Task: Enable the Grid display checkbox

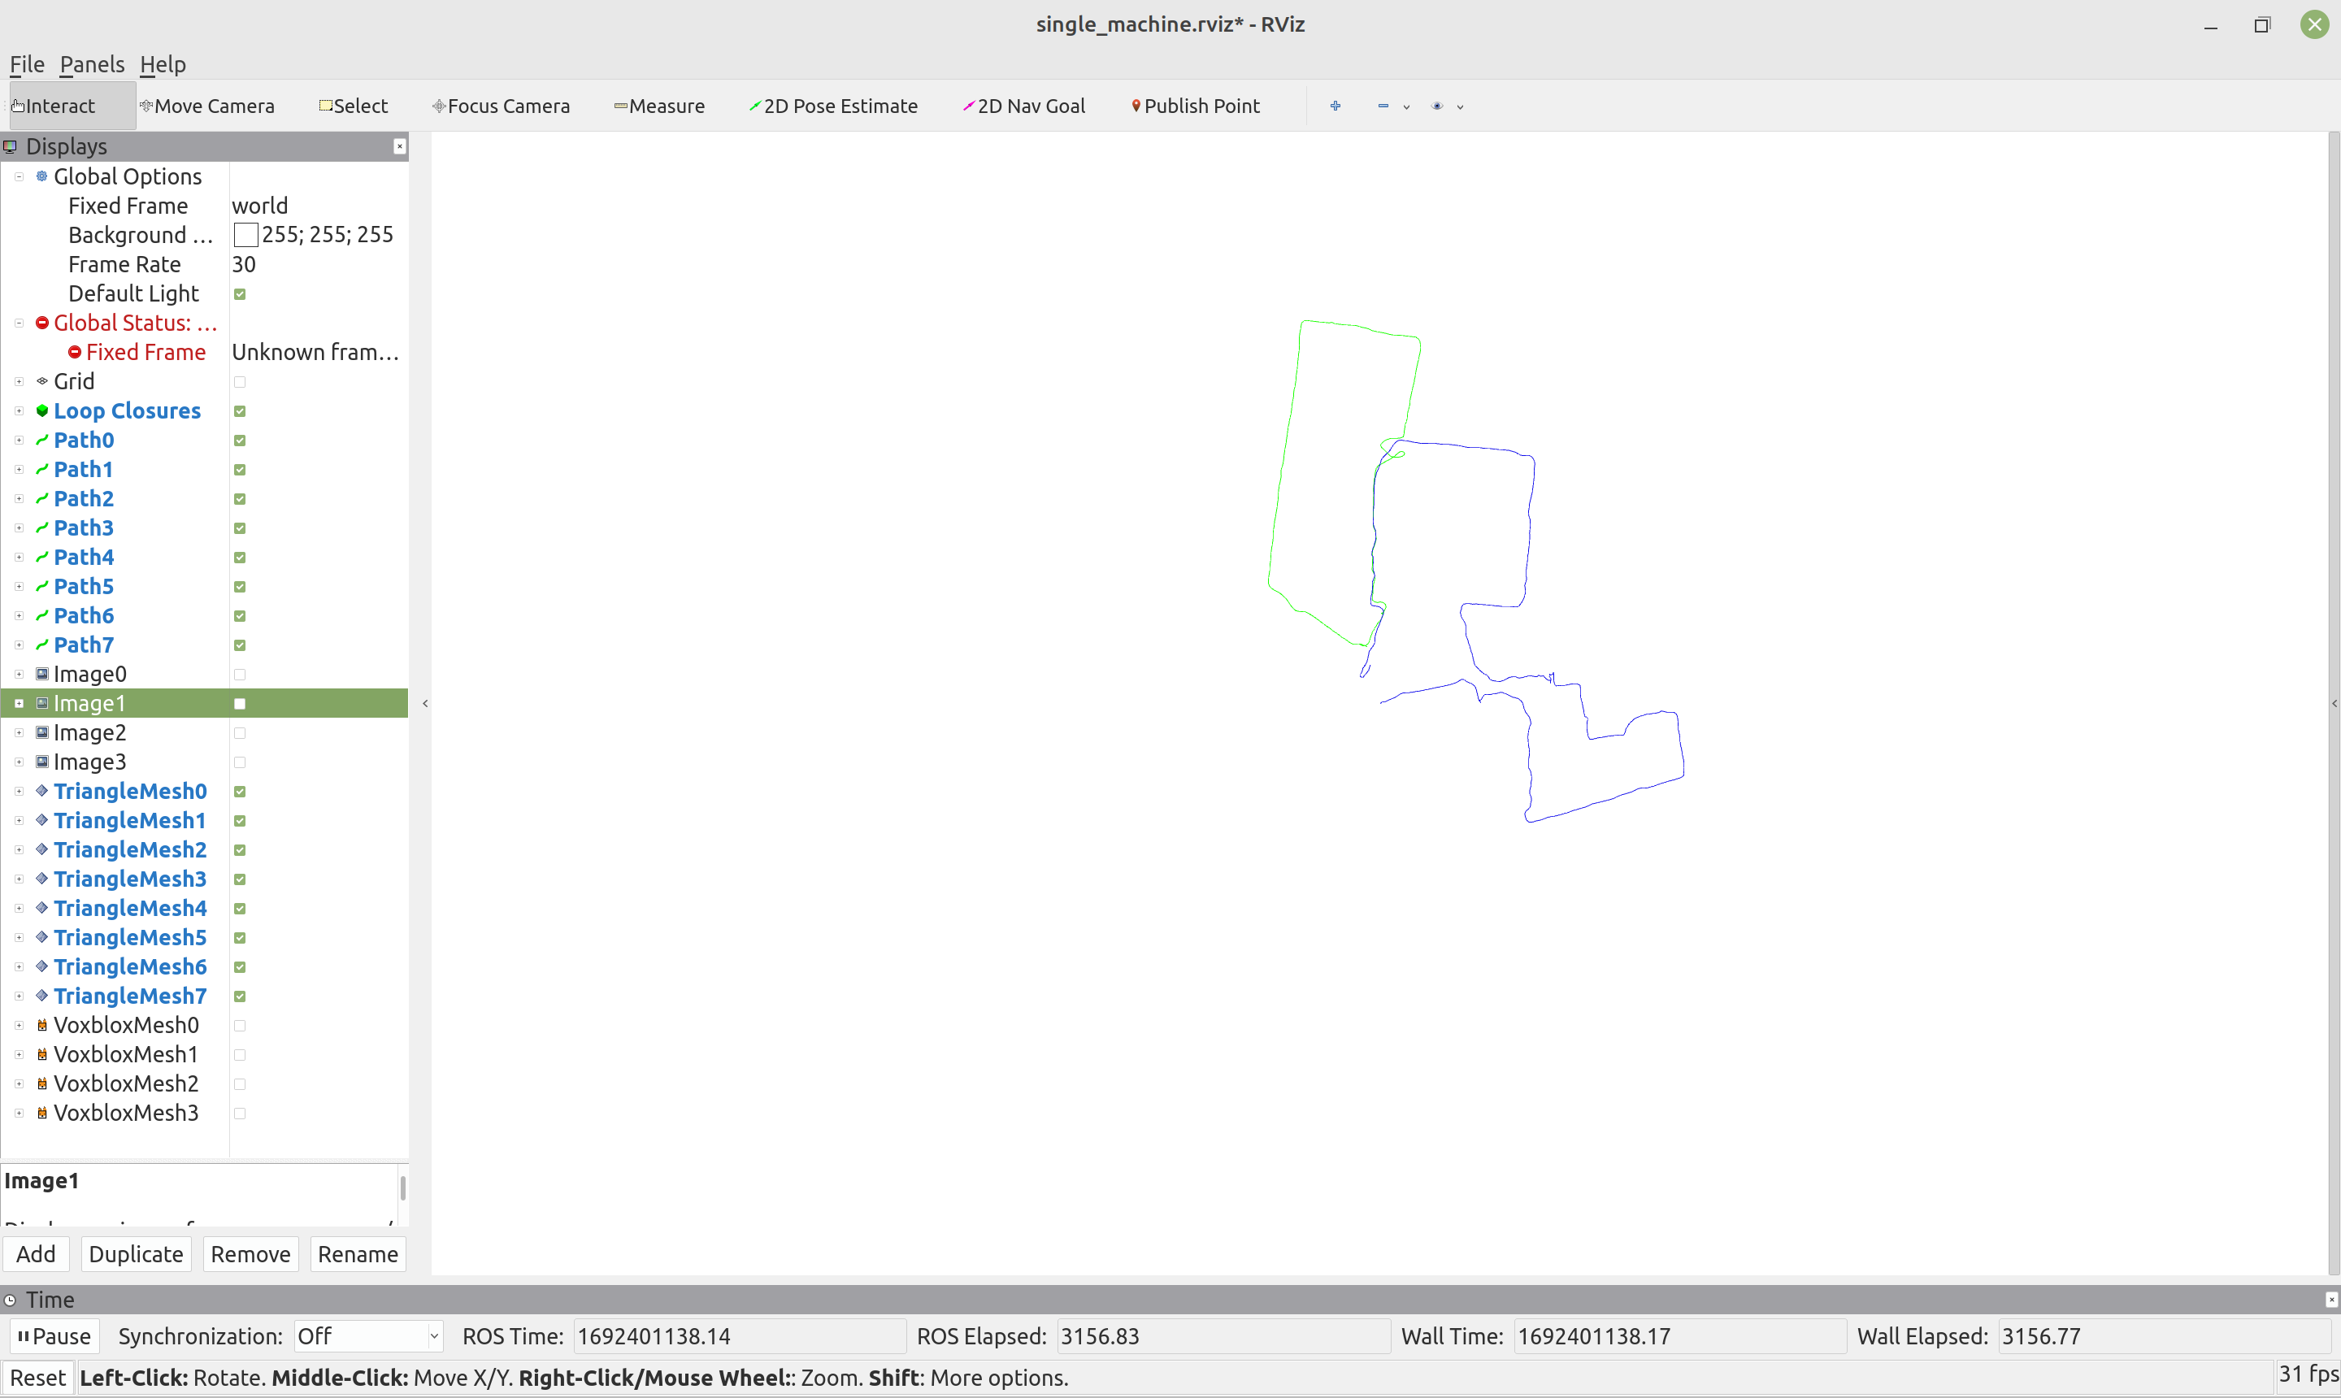Action: click(241, 381)
